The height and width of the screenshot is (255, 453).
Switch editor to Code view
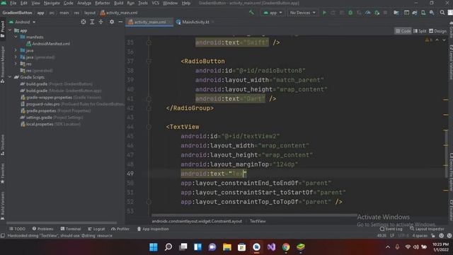(x=403, y=31)
